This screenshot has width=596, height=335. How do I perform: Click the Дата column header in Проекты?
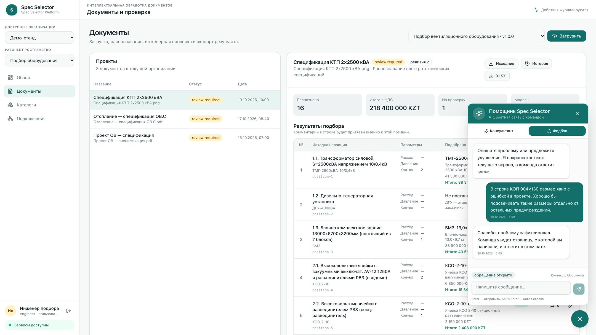[242, 84]
